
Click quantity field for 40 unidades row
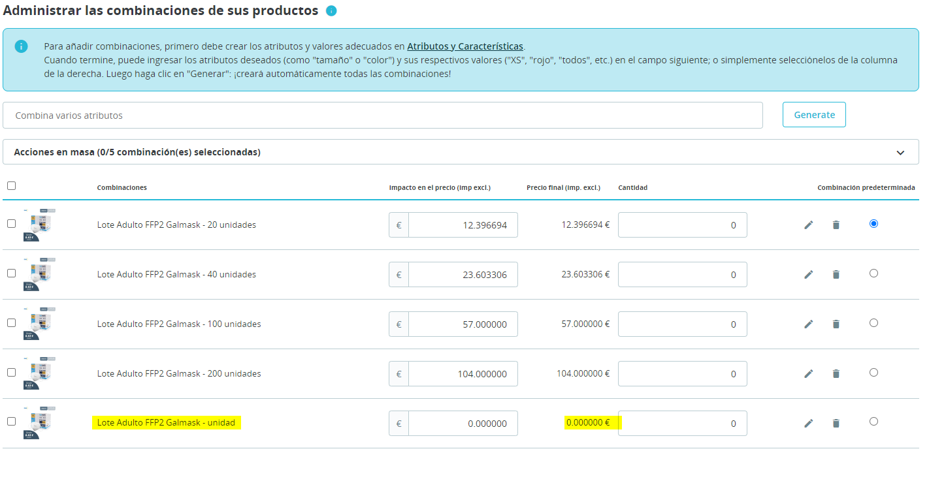coord(683,275)
